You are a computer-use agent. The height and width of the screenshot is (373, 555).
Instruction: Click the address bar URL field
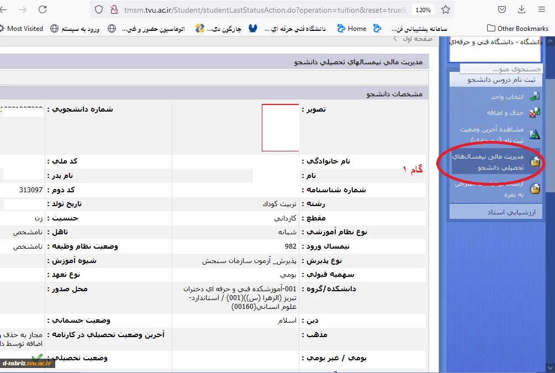point(266,10)
